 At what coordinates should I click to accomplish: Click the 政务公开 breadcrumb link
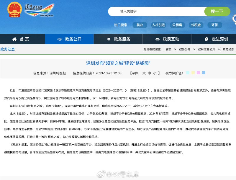185,49
